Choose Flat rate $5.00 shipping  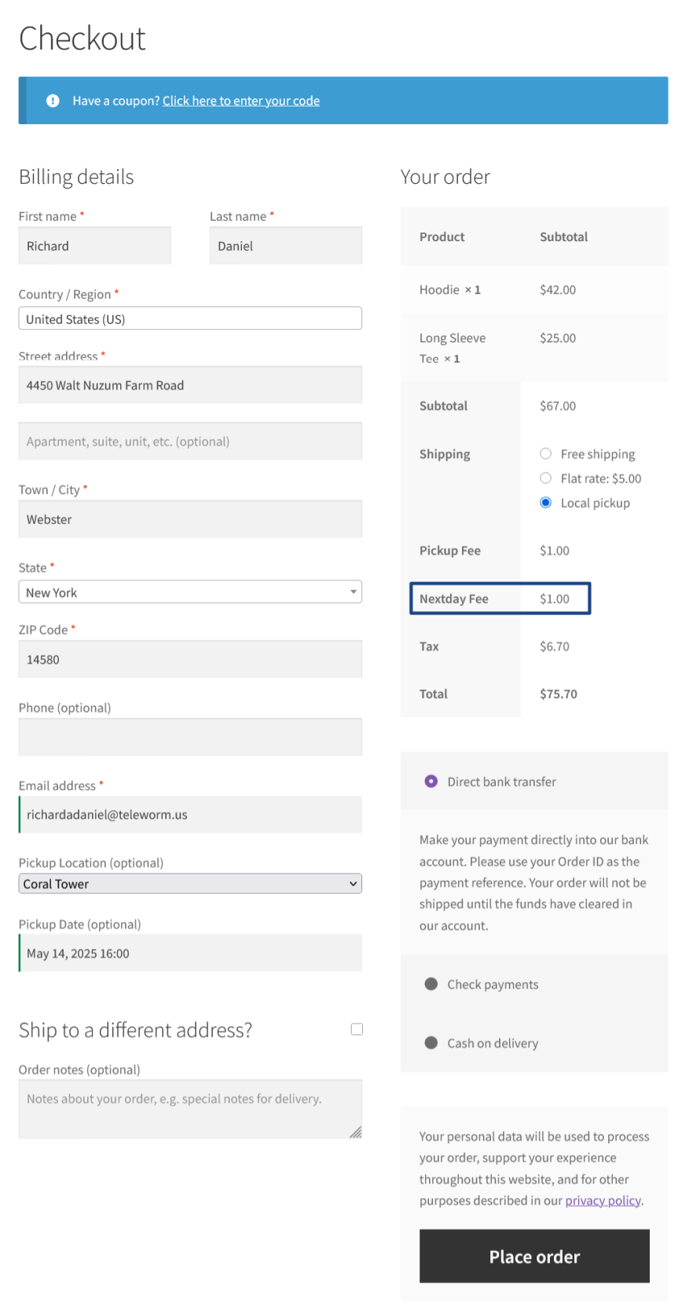pyautogui.click(x=545, y=478)
